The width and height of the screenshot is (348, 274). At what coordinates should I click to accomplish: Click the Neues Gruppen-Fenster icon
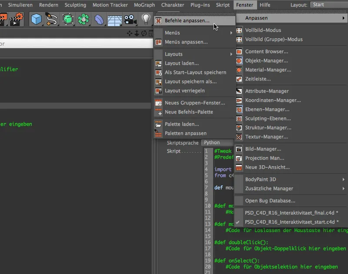(158, 103)
